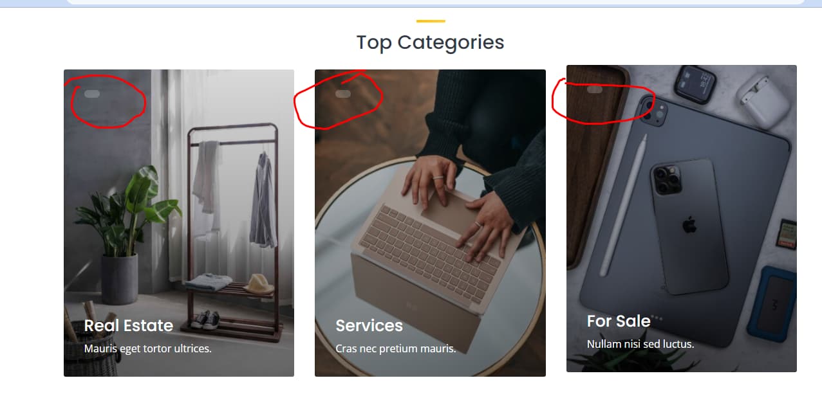Click the gray badge on Real Estate card
Viewport: 822px width, 405px height.
[92, 94]
